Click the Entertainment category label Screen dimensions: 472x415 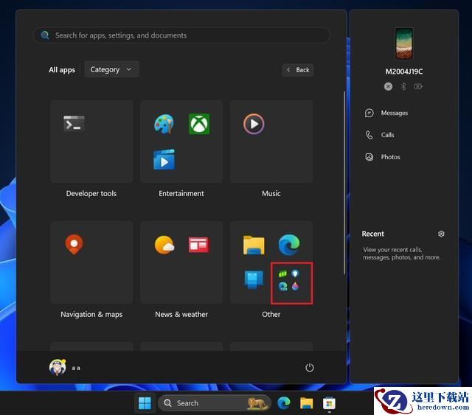click(181, 194)
